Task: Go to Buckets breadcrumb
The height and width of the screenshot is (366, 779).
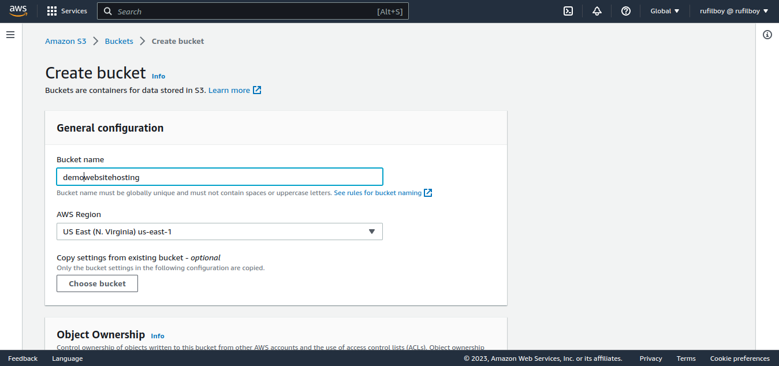Action: coord(119,41)
